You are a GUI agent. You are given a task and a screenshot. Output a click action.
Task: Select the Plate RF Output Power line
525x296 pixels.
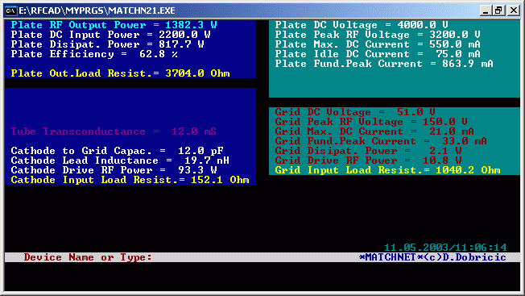pyautogui.click(x=114, y=25)
